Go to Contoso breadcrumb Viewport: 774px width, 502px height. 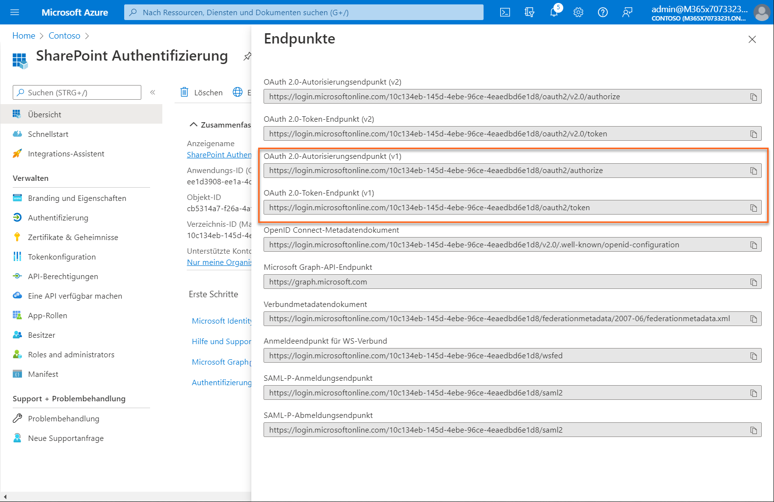point(65,36)
